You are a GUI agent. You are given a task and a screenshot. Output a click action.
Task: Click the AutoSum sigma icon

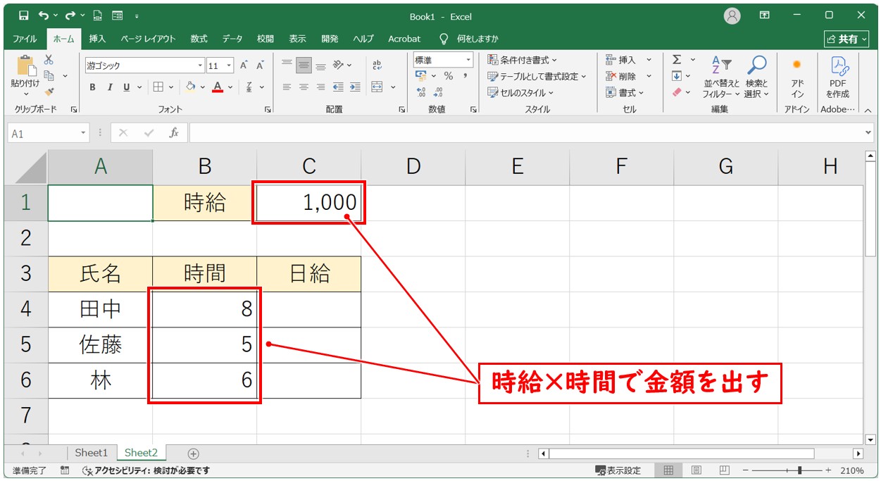click(677, 60)
